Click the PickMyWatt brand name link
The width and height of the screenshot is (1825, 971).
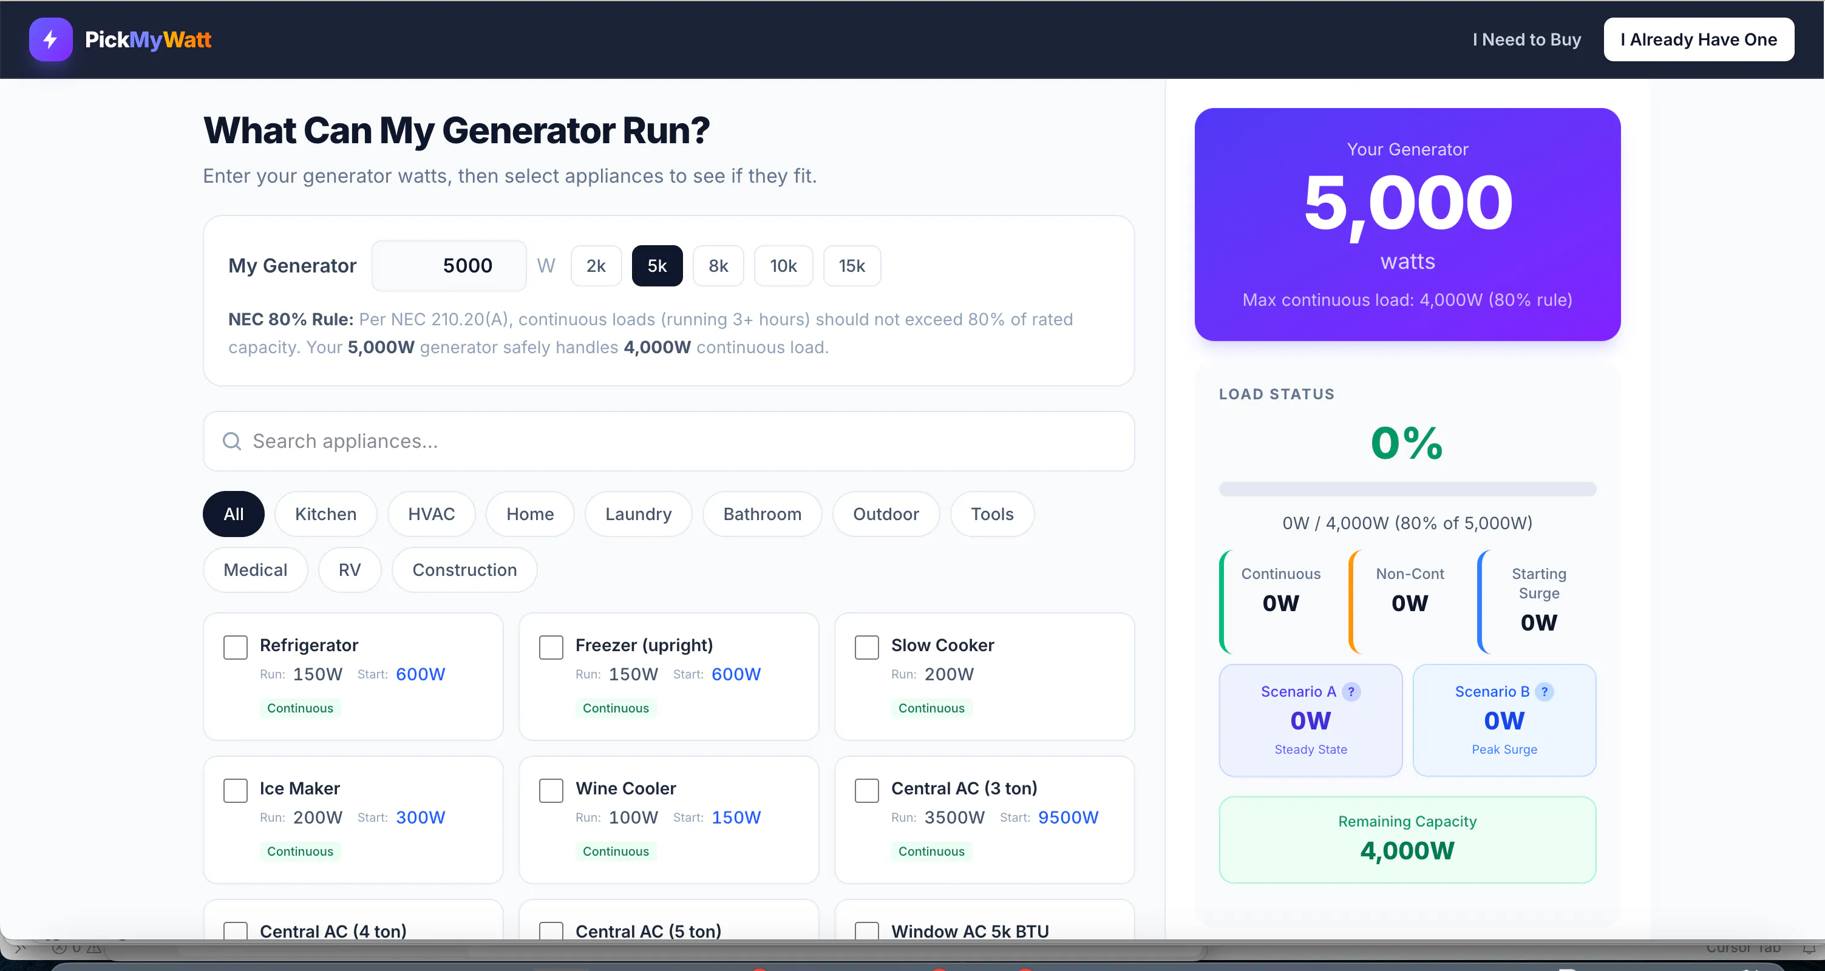[x=148, y=39]
